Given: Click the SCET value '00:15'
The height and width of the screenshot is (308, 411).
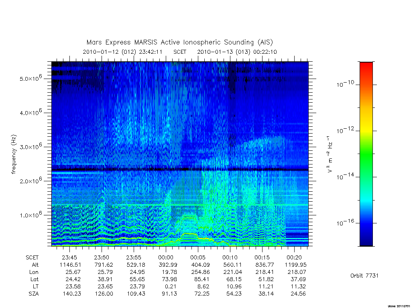Looking at the screenshot, I should click(262, 257).
